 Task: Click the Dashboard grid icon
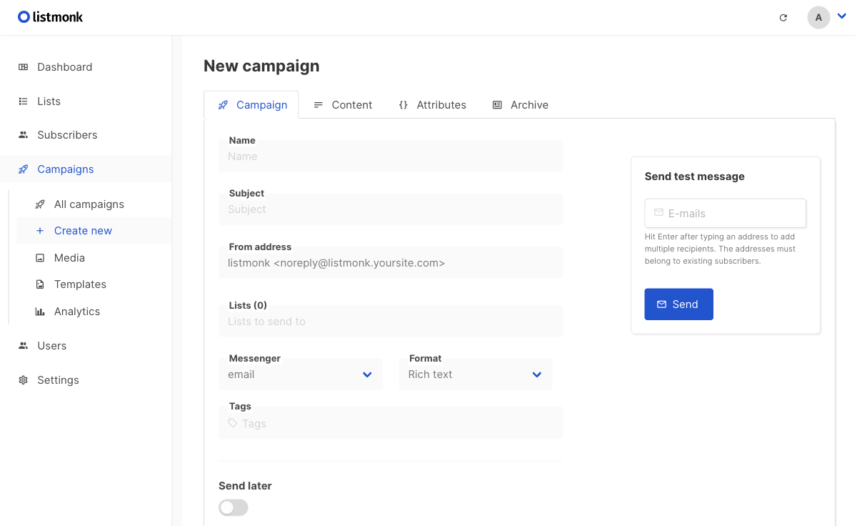point(24,67)
